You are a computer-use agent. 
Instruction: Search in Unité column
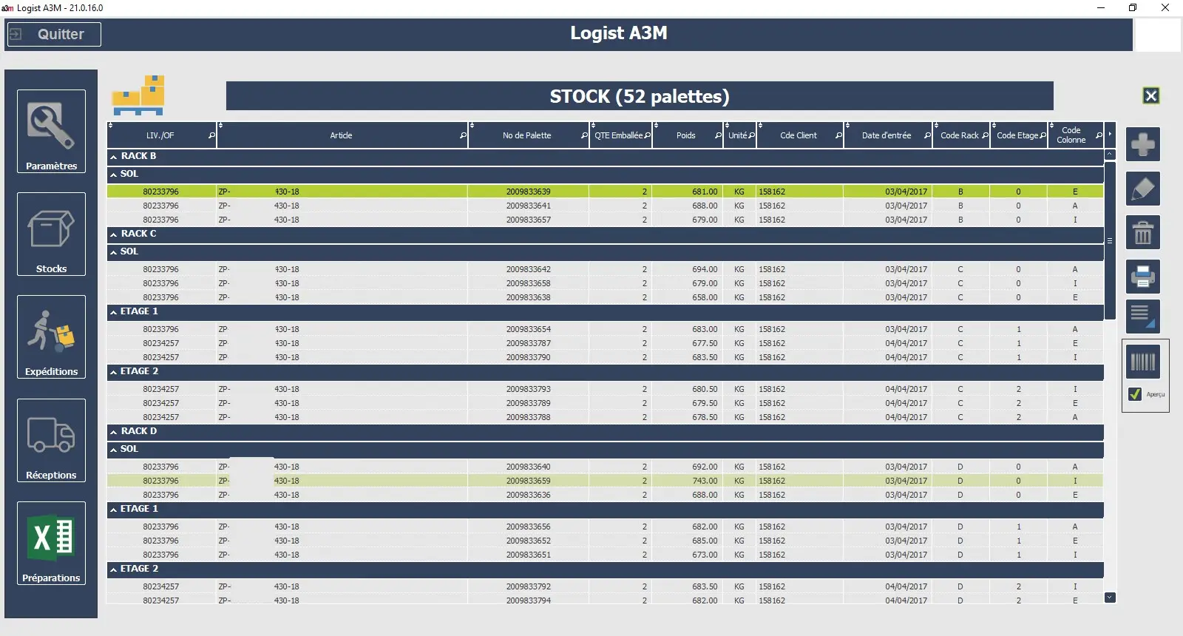click(x=752, y=136)
